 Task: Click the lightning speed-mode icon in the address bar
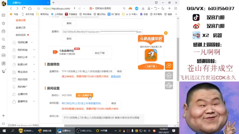click(x=74, y=9)
